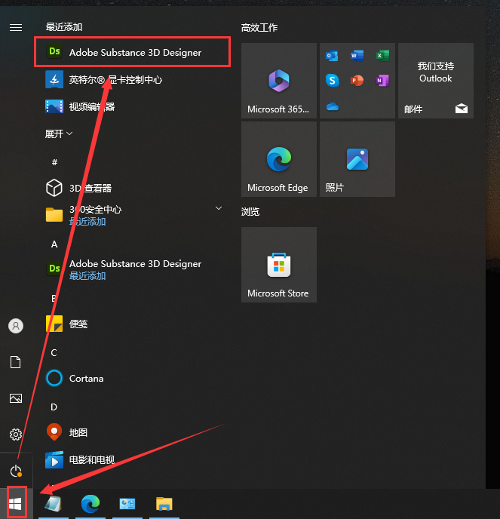This screenshot has height=519, width=500.
Task: Open Microsoft 365 tile
Action: click(x=278, y=81)
